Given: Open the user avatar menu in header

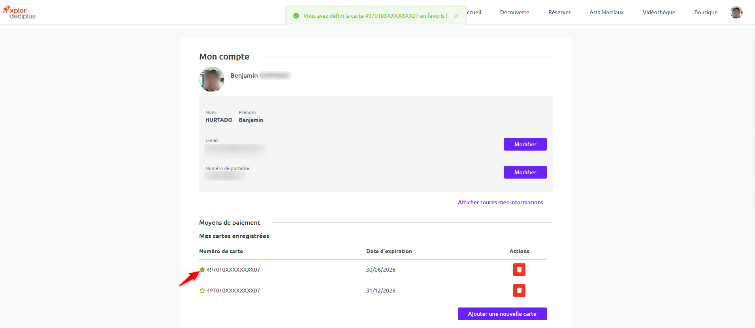Looking at the screenshot, I should click(x=736, y=12).
